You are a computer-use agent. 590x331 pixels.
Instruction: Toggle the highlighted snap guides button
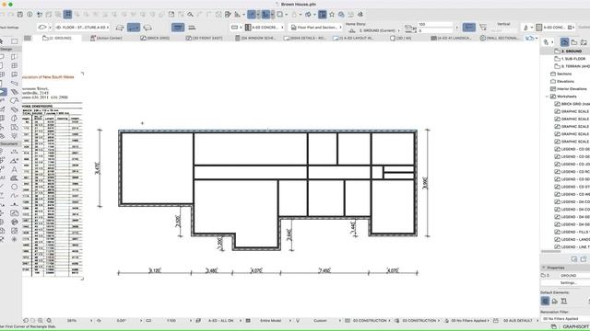pos(265,15)
